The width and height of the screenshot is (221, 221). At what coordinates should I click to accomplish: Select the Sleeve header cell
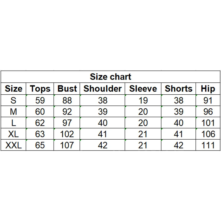(143, 89)
